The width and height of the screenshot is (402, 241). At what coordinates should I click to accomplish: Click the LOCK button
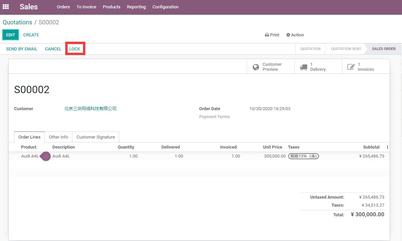(x=75, y=49)
